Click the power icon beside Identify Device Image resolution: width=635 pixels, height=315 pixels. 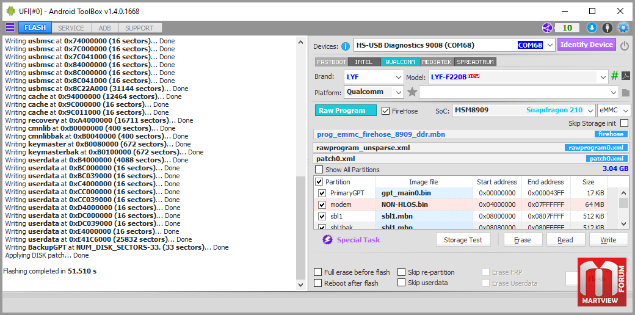click(x=625, y=45)
